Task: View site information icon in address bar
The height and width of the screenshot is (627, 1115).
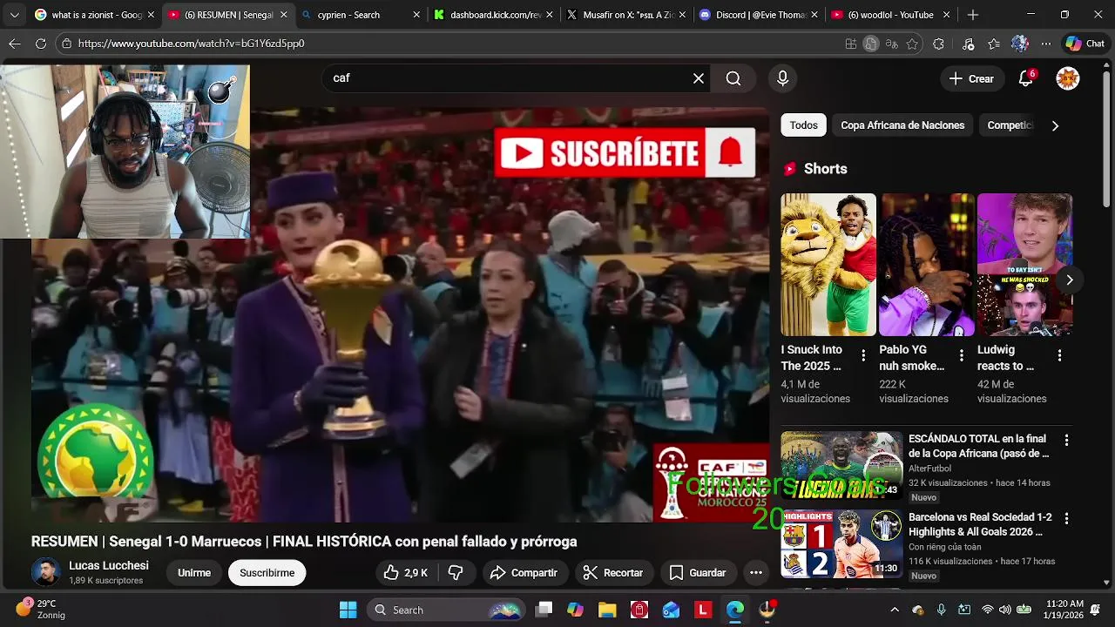Action: 66,44
